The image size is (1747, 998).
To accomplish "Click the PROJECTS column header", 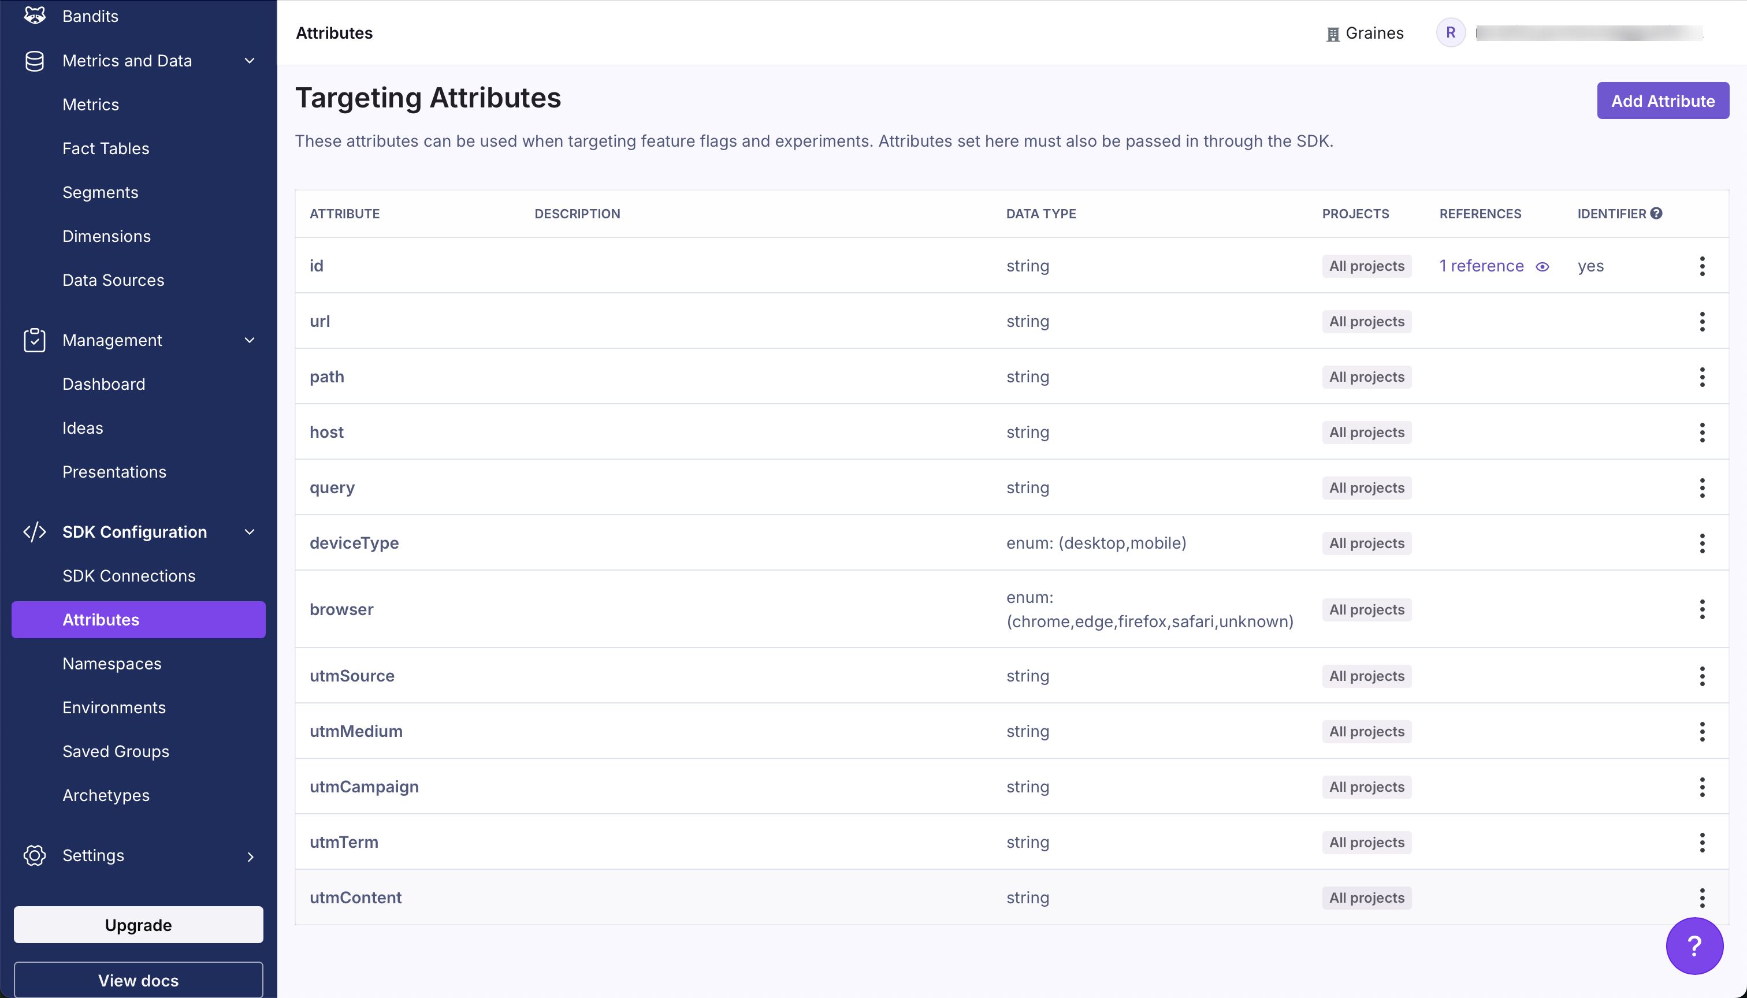I will pyautogui.click(x=1355, y=214).
